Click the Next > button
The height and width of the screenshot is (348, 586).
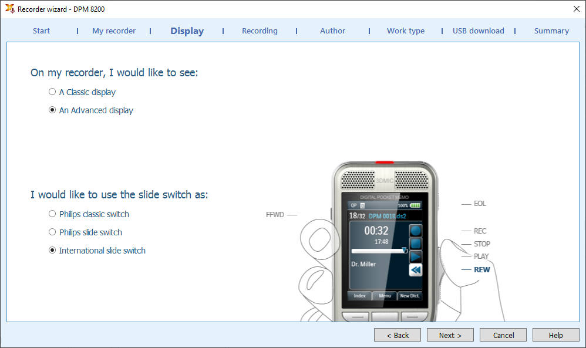click(450, 335)
